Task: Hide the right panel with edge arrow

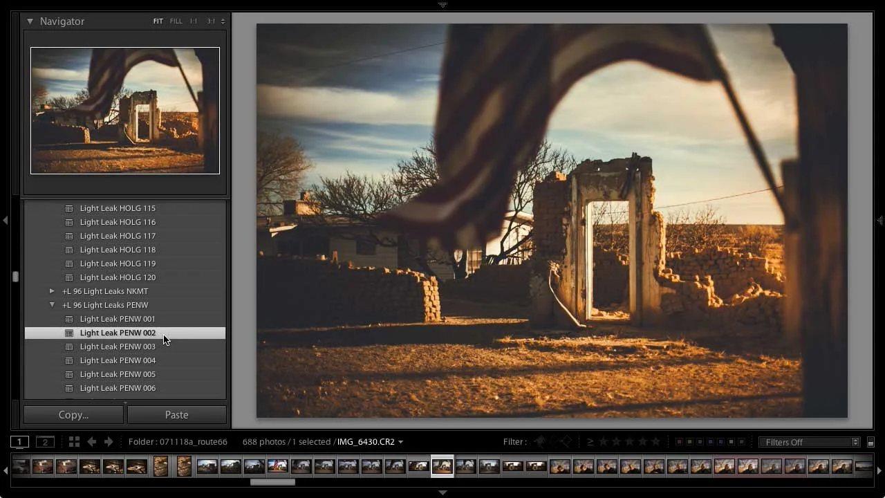Action: point(879,220)
